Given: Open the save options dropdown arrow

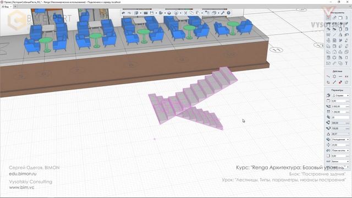Looking at the screenshot, I should [x=156, y=13].
